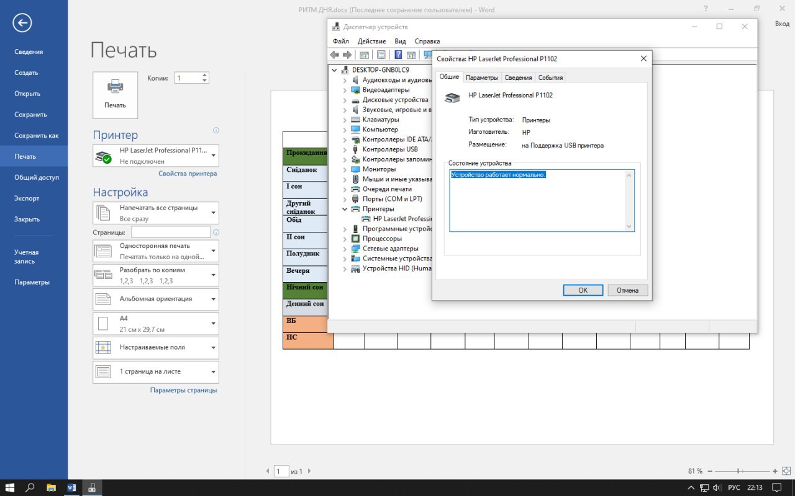Click Отмена in printer properties dialog
The width and height of the screenshot is (795, 496).
pyautogui.click(x=628, y=290)
